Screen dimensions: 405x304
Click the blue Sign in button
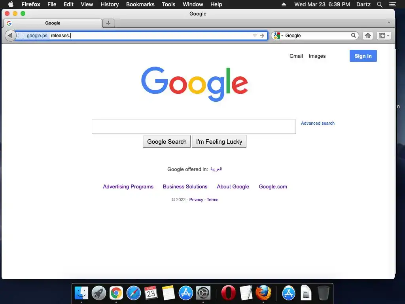pos(363,56)
